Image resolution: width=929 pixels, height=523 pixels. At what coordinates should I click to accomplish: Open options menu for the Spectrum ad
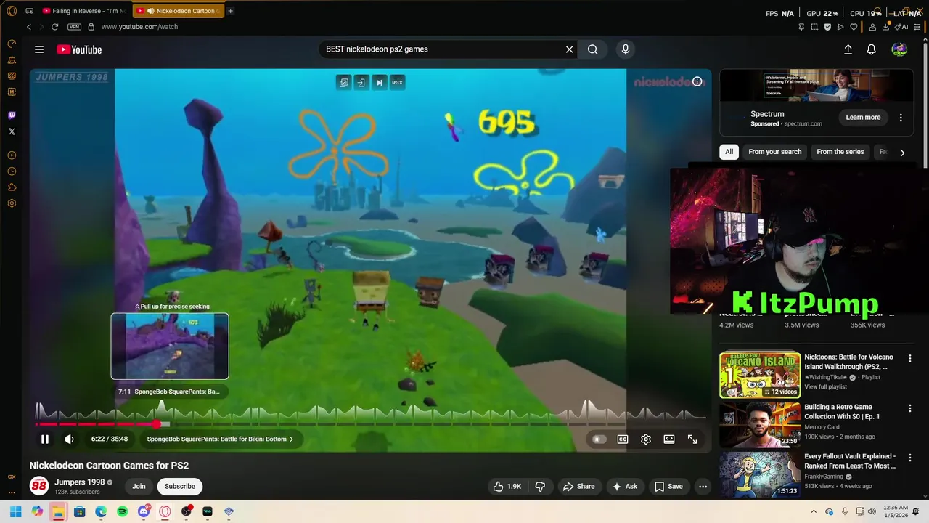pos(901,118)
